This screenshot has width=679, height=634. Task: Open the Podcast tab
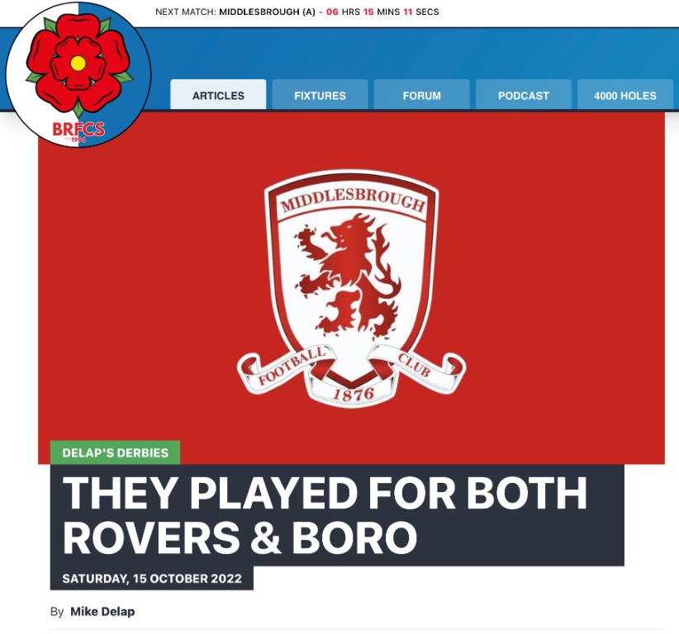(524, 95)
